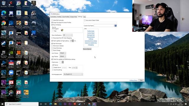
Task: Select the Program radio button
Action: point(53,29)
